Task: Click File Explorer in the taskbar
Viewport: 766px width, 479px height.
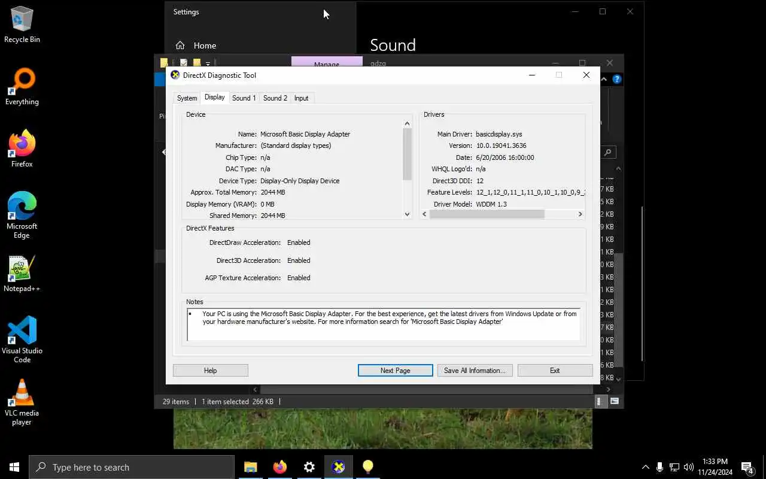Action: pyautogui.click(x=250, y=467)
